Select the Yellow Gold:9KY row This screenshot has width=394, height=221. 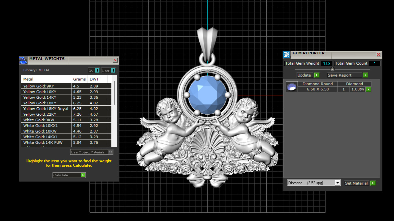click(66, 86)
